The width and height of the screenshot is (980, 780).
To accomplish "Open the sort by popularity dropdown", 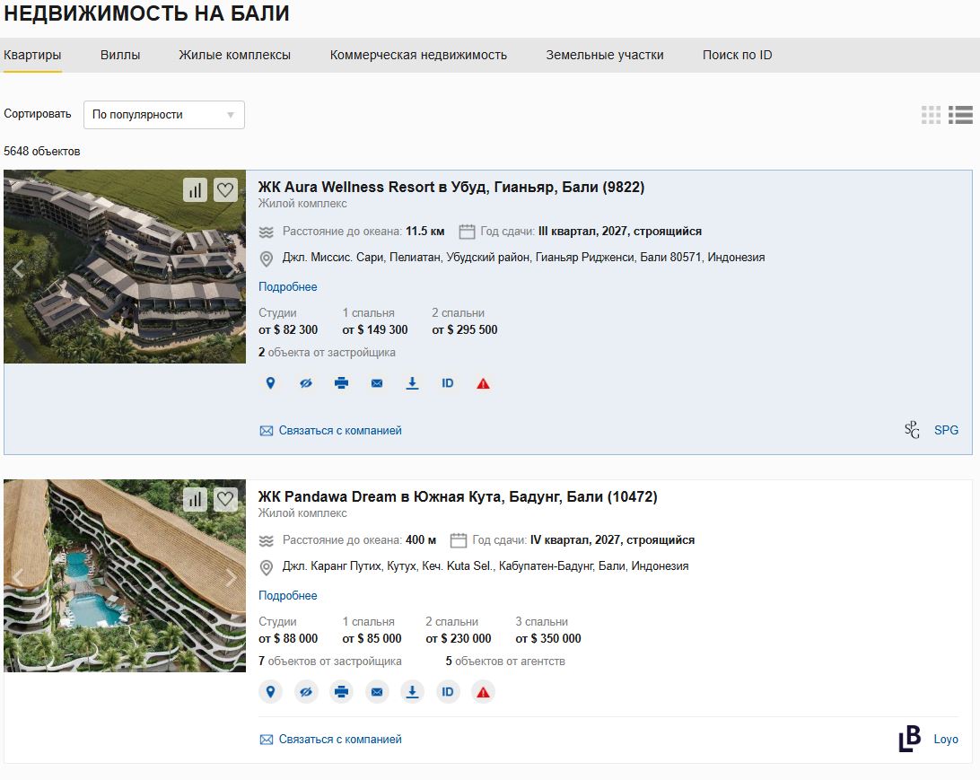I will [163, 115].
